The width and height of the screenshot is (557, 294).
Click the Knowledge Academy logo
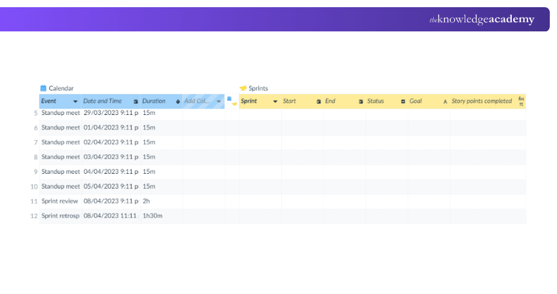tap(482, 19)
